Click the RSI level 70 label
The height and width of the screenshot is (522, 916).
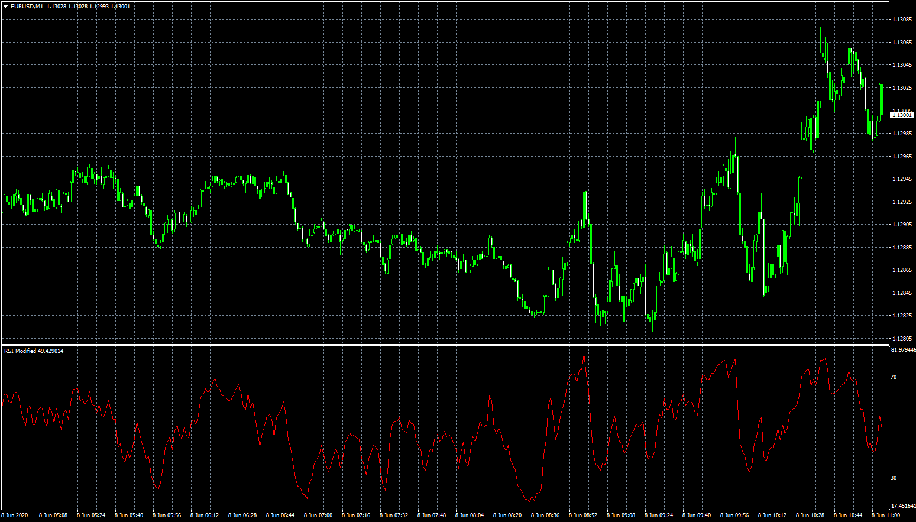[x=894, y=377]
